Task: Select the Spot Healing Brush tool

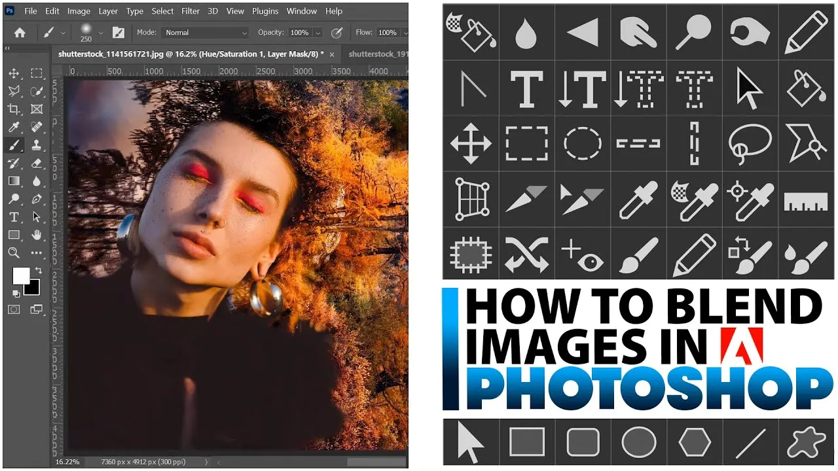Action: tap(37, 127)
